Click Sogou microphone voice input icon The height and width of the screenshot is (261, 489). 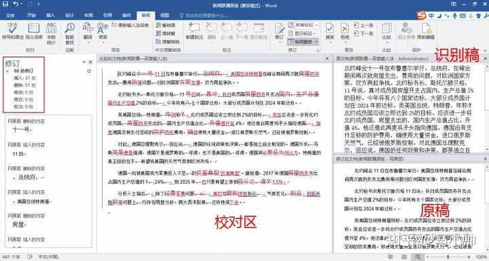coord(455,16)
